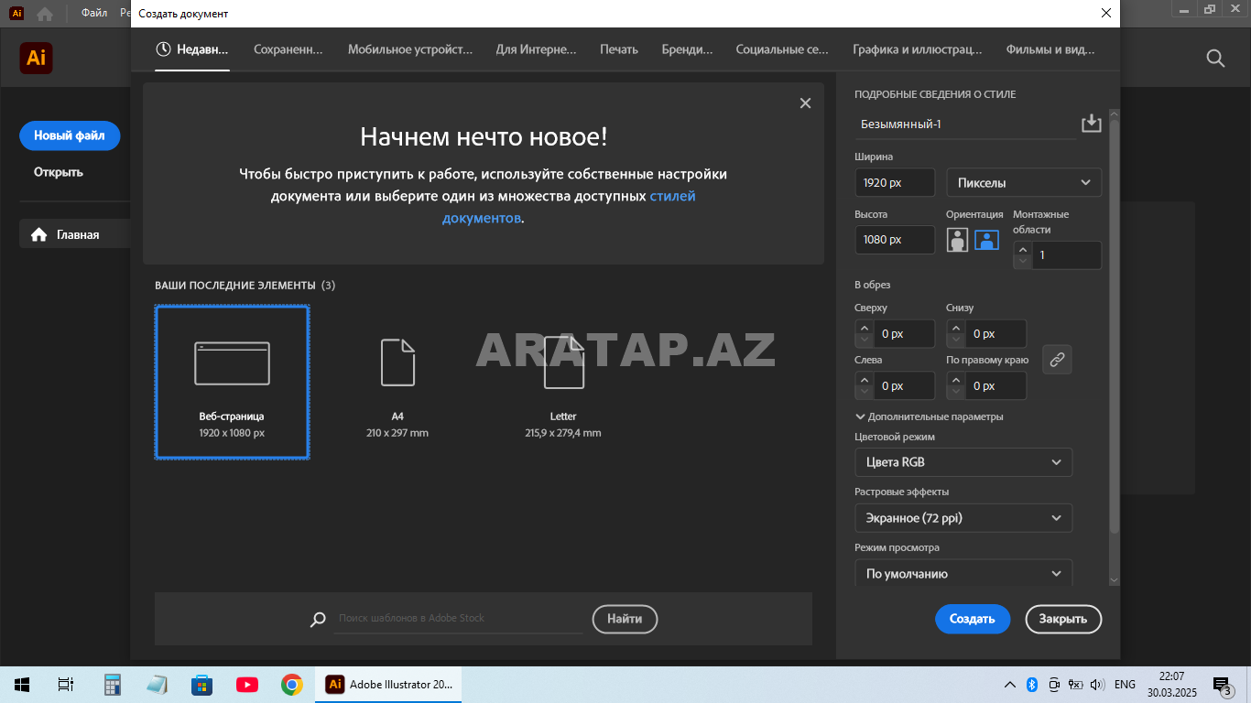Image resolution: width=1251 pixels, height=703 pixels.
Task: Switch to the Бренди... tab
Action: point(688,49)
